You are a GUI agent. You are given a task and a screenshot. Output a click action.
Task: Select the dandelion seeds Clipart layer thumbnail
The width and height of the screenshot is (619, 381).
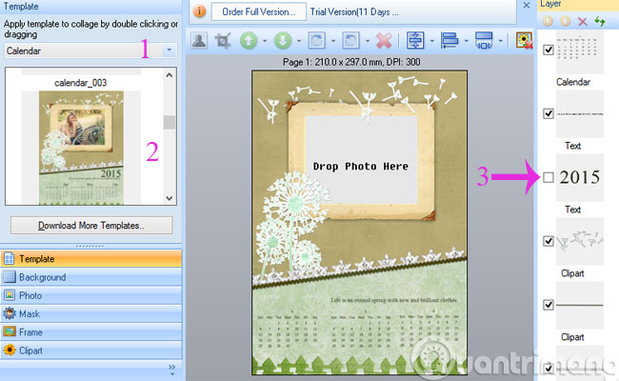[580, 241]
